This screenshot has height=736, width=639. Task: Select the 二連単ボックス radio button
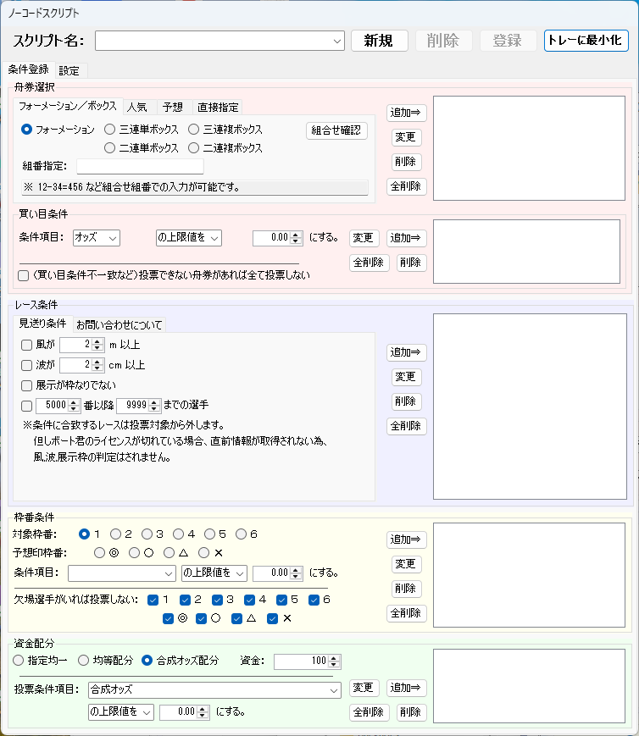pos(142,148)
